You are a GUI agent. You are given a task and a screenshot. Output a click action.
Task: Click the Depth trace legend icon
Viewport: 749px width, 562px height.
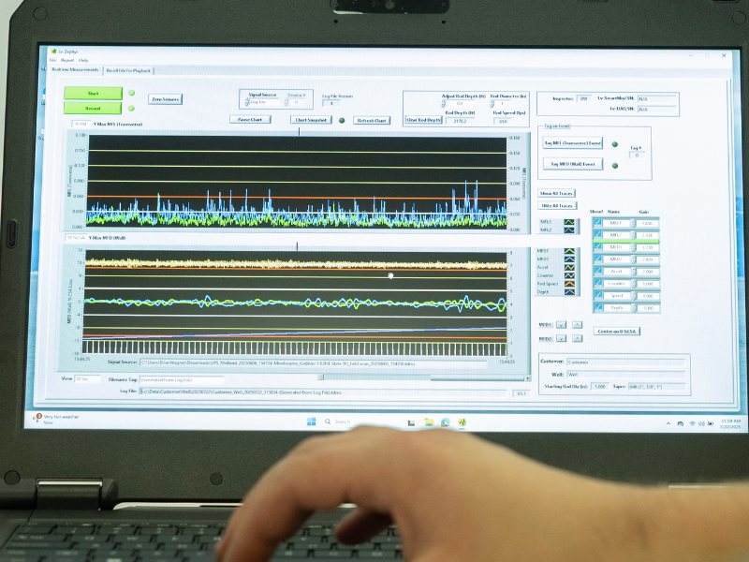coord(568,291)
